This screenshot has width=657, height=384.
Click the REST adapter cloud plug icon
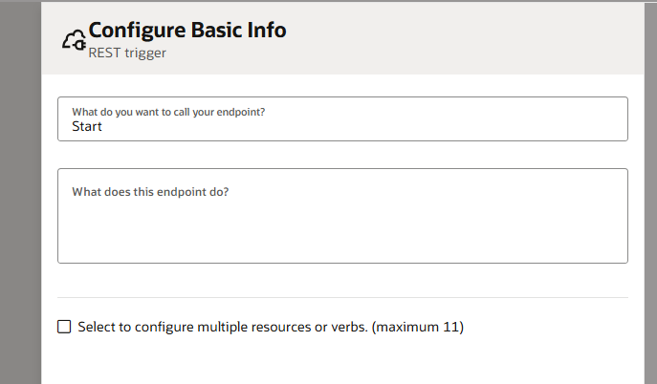coord(75,40)
